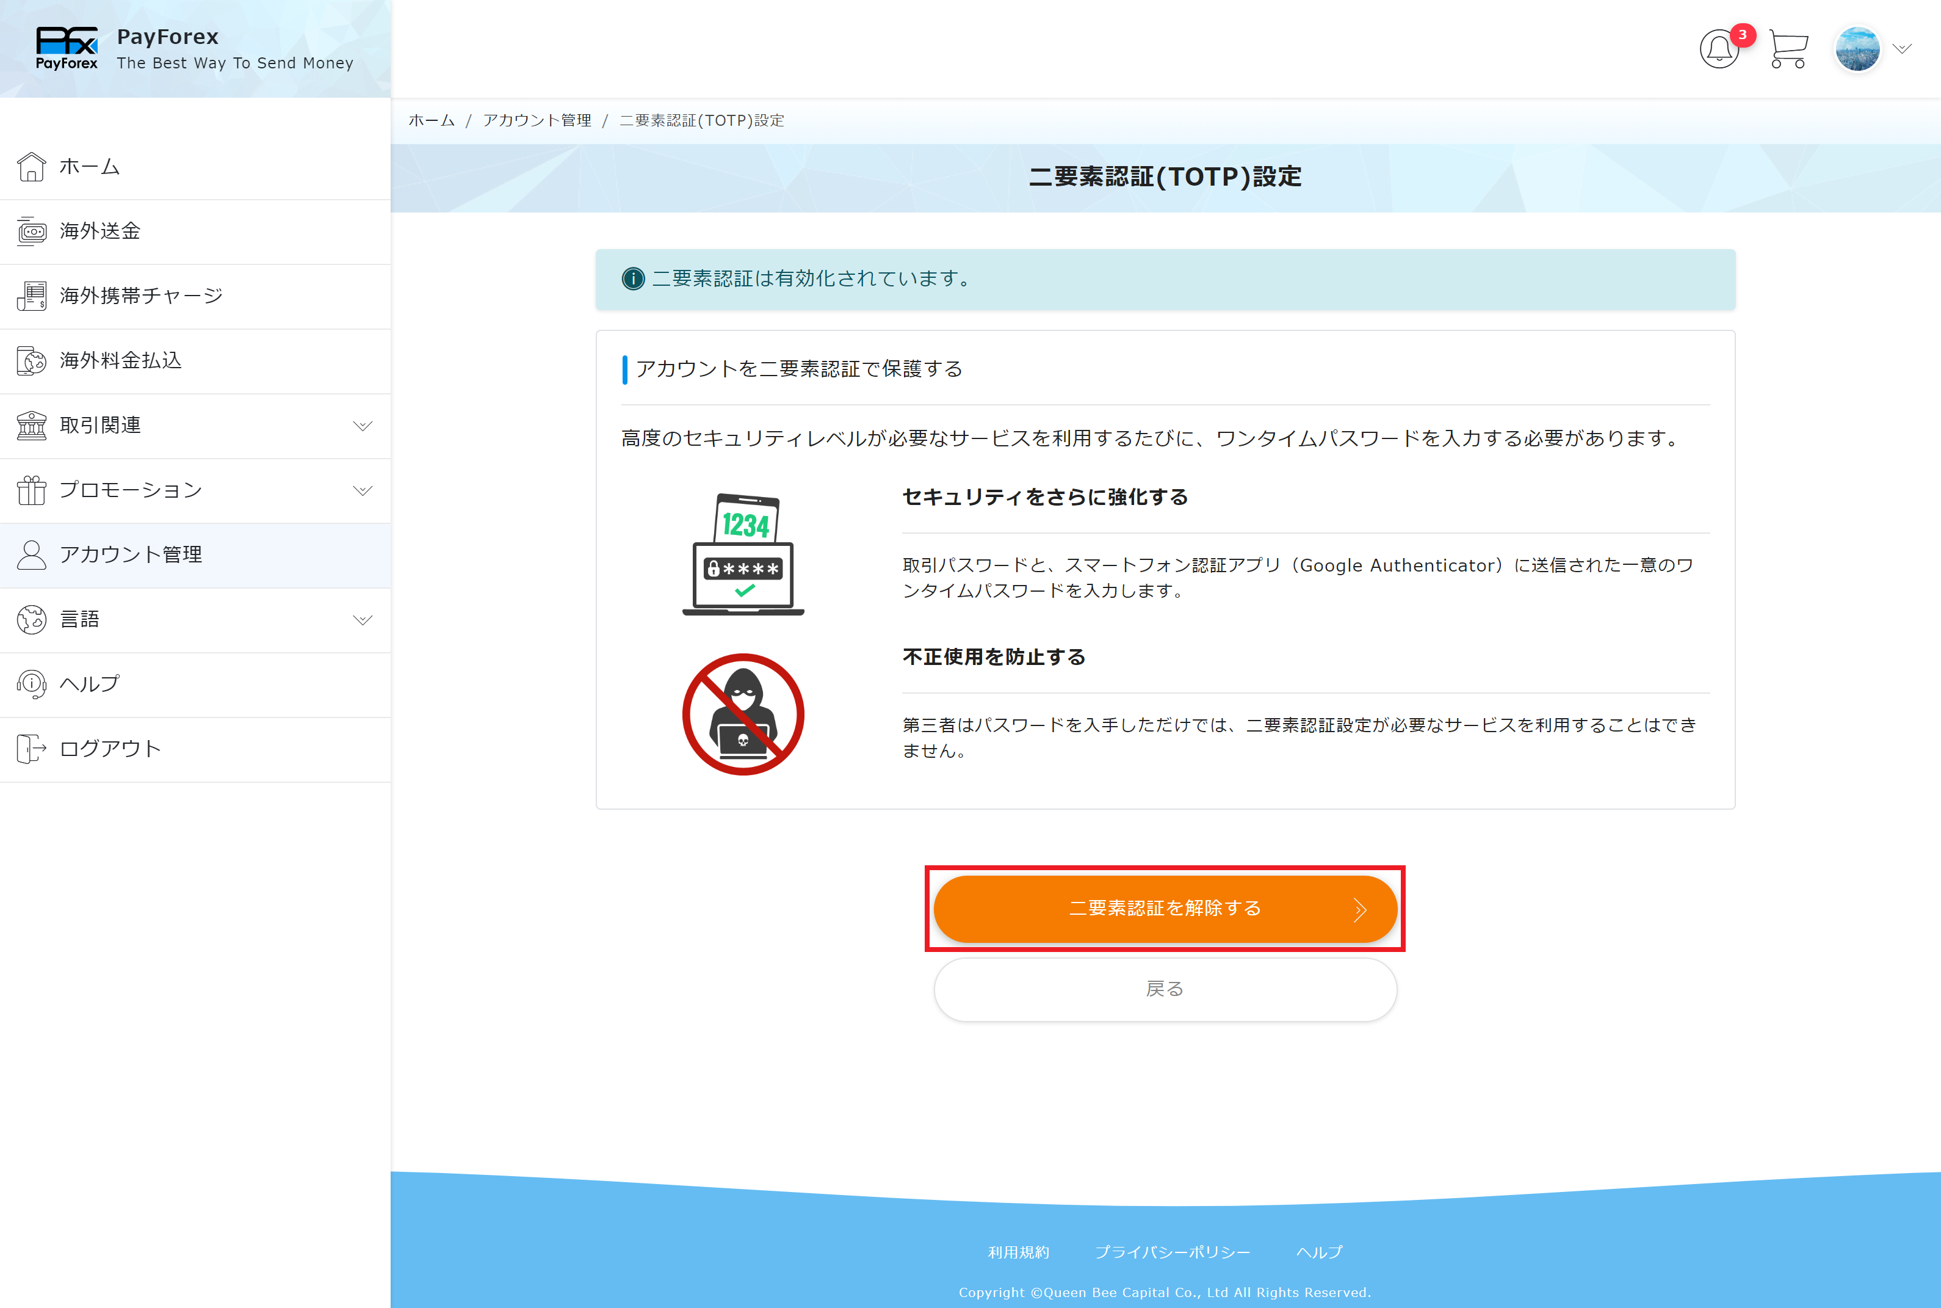Viewport: 1941px width, 1308px height.
Task: Click the copyright text in footer
Action: [1165, 1292]
